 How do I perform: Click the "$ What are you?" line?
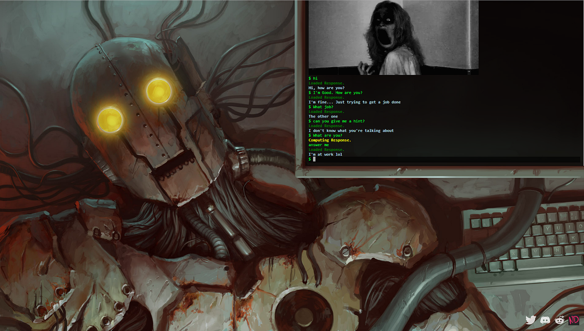(325, 135)
